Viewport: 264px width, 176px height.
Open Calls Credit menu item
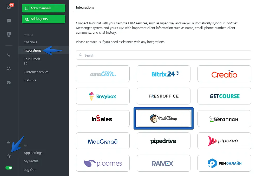pyautogui.click(x=32, y=61)
